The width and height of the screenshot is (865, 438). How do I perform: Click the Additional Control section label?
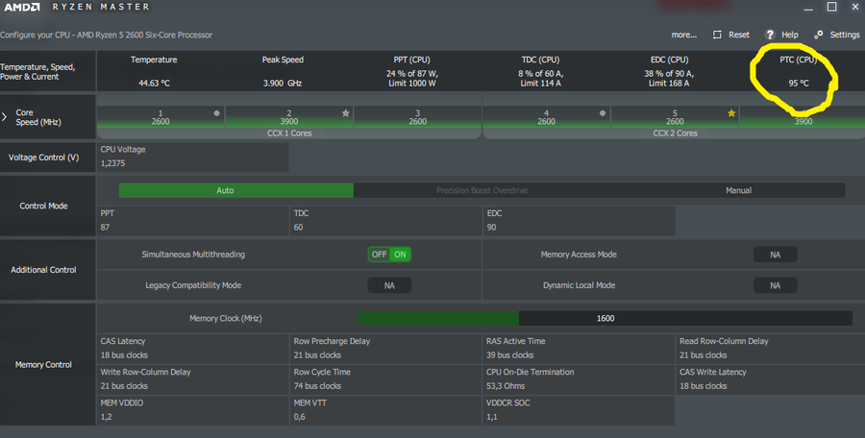[43, 270]
